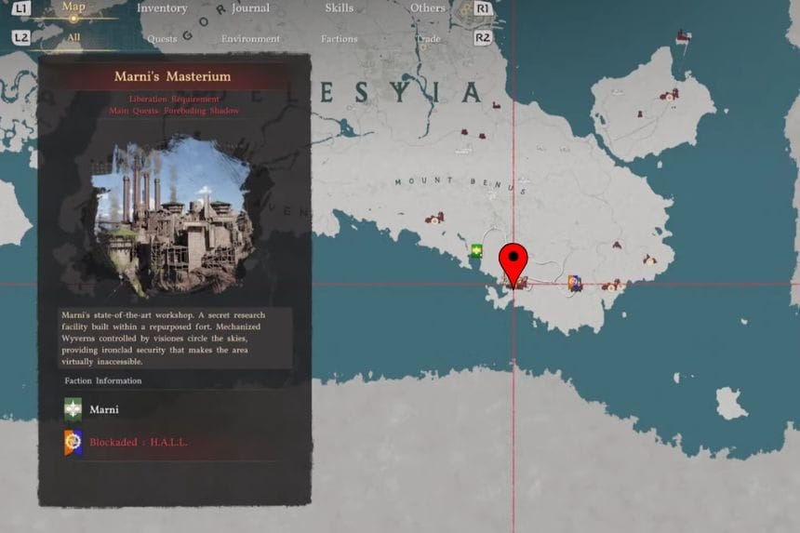Select red settlement icon on southeastern coast
The width and height of the screenshot is (800, 533).
(x=611, y=286)
